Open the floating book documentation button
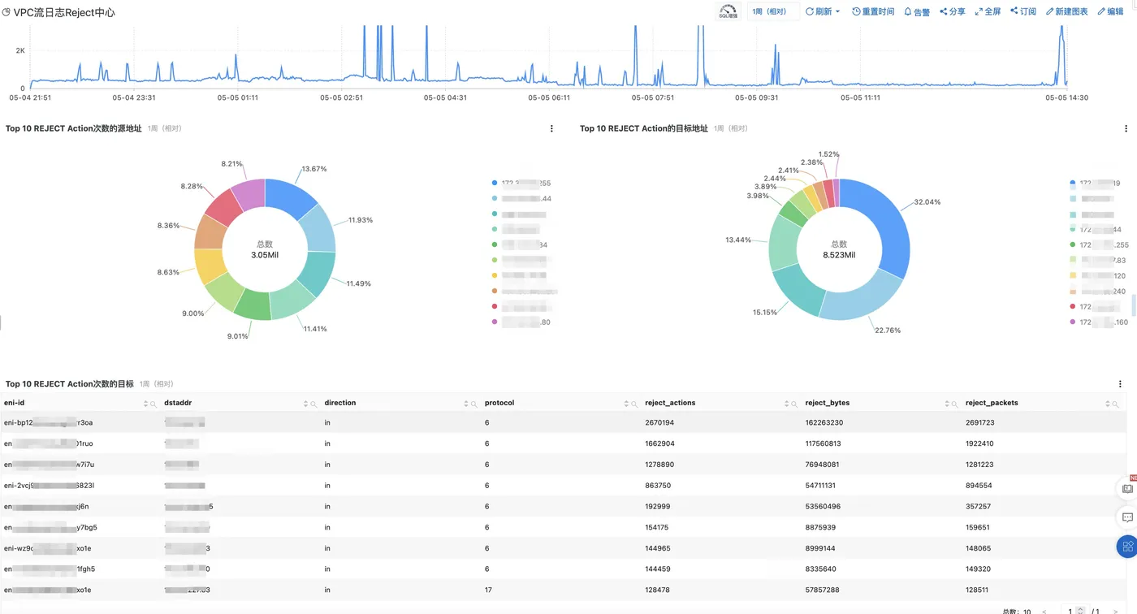 1127,489
